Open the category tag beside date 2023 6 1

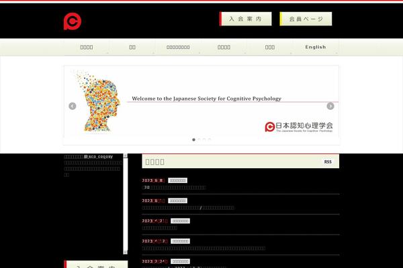[177, 200]
